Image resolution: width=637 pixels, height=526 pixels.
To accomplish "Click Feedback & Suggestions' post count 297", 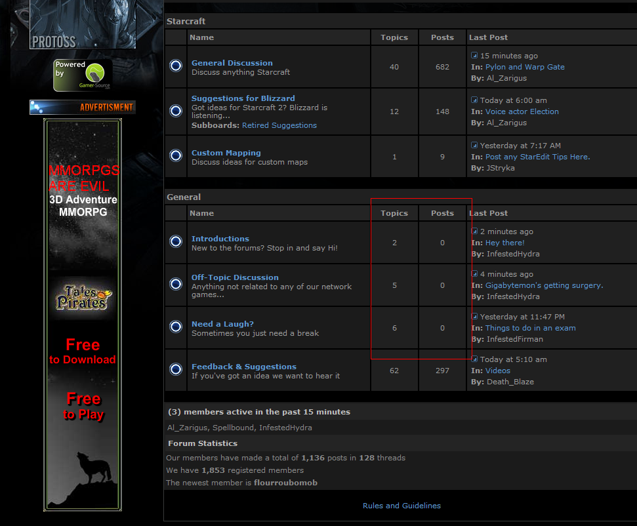I will click(x=442, y=371).
